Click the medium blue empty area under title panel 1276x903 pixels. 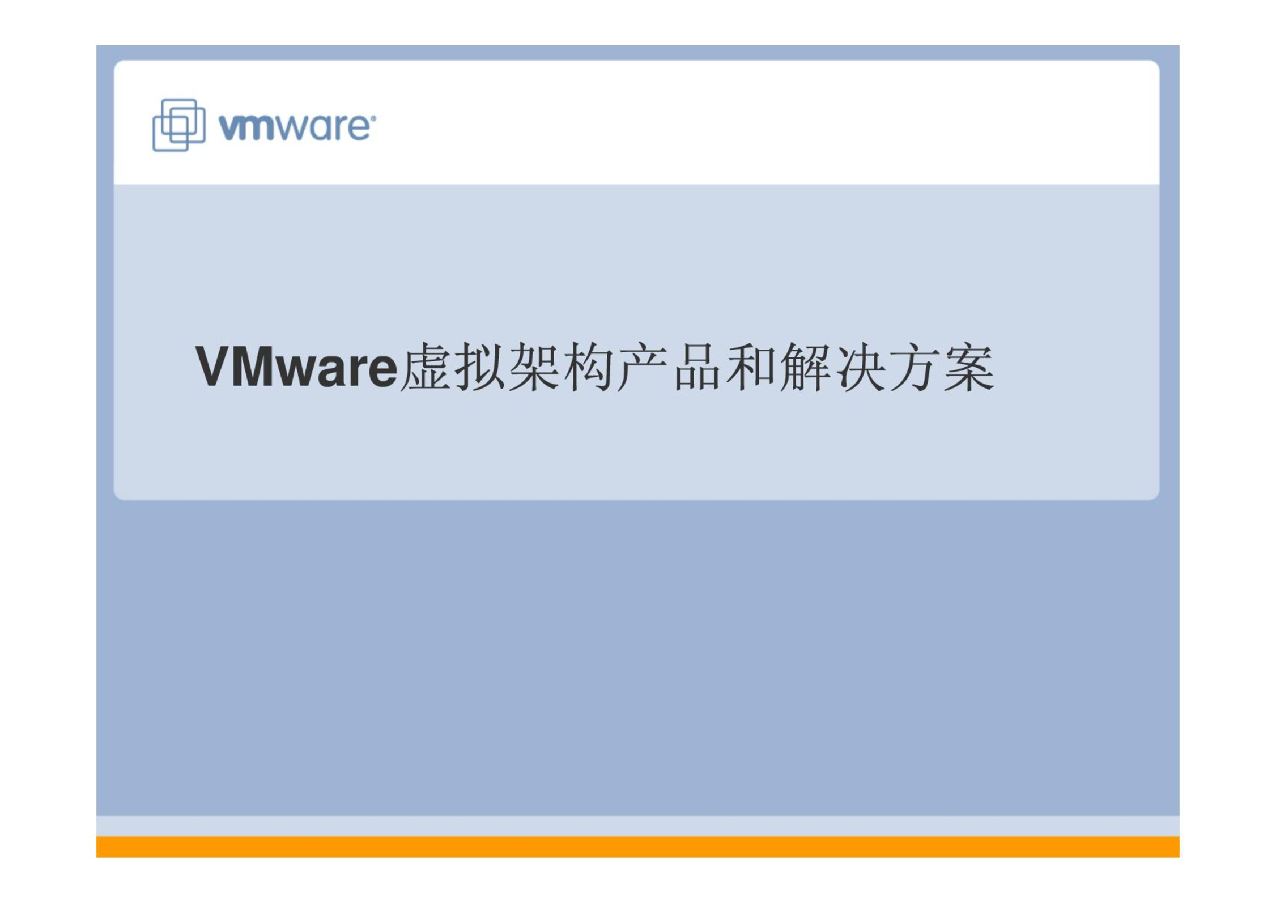point(638,657)
